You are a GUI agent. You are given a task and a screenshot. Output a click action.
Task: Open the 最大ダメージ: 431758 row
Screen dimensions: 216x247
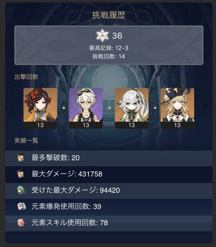click(109, 174)
